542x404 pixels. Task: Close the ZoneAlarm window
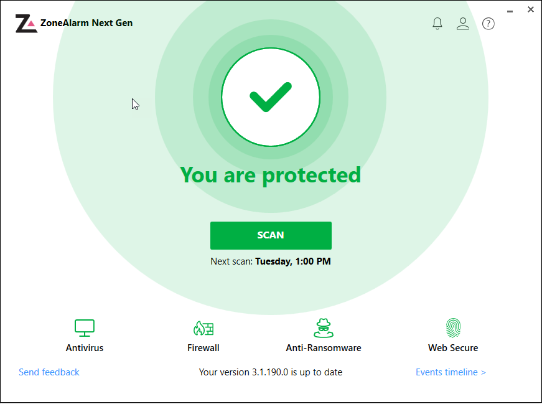[531, 10]
